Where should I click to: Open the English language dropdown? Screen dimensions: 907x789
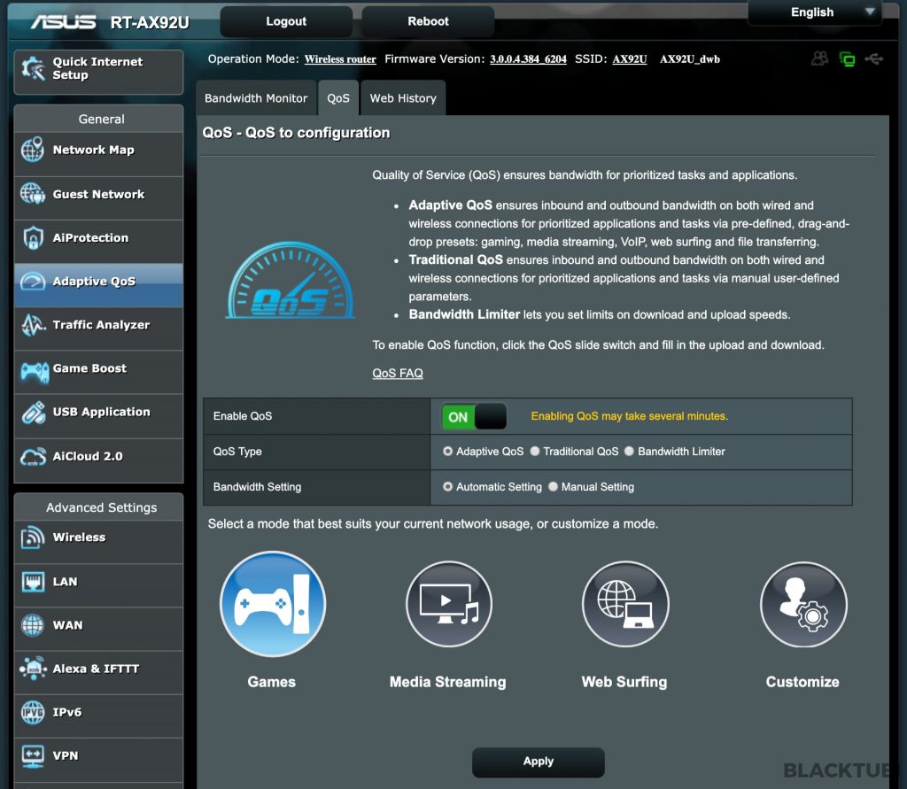tap(815, 12)
